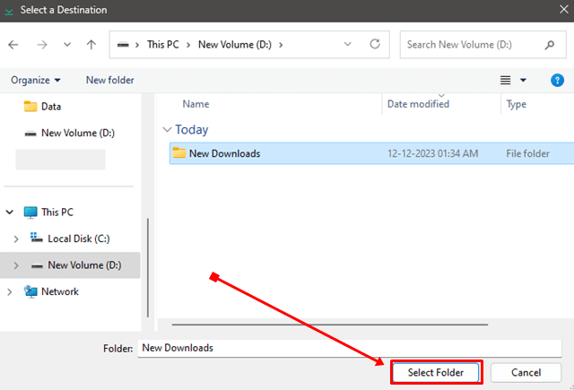Expand the Local Disk (C:) tree node
This screenshot has width=574, height=390.
click(16, 238)
